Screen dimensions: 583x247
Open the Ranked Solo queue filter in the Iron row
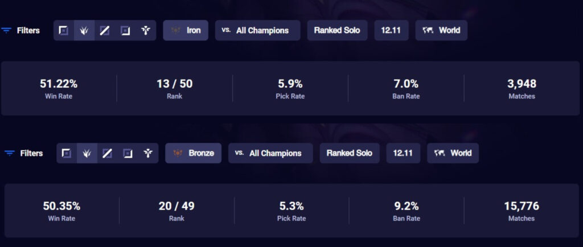pos(337,31)
